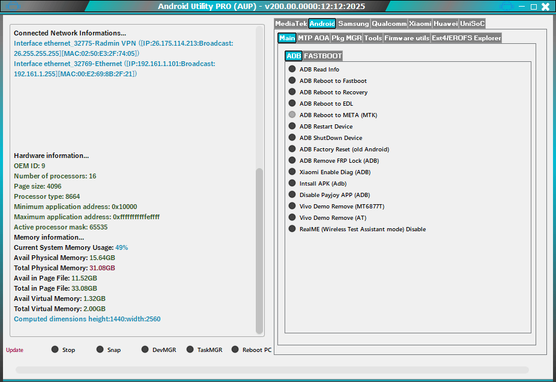This screenshot has height=382, width=556.
Task: Select ADB ShutDown Device option
Action: 325,138
